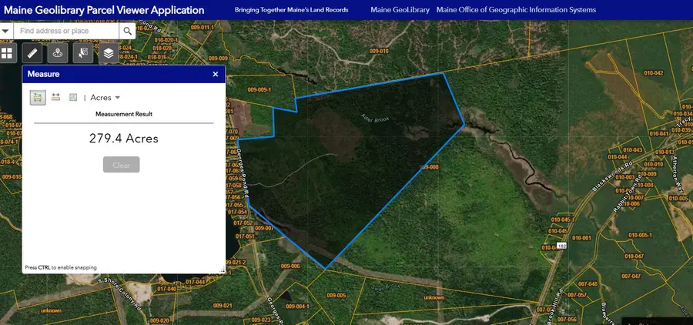The width and height of the screenshot is (693, 325).
Task: Open the parcel select tool
Action: tap(82, 53)
